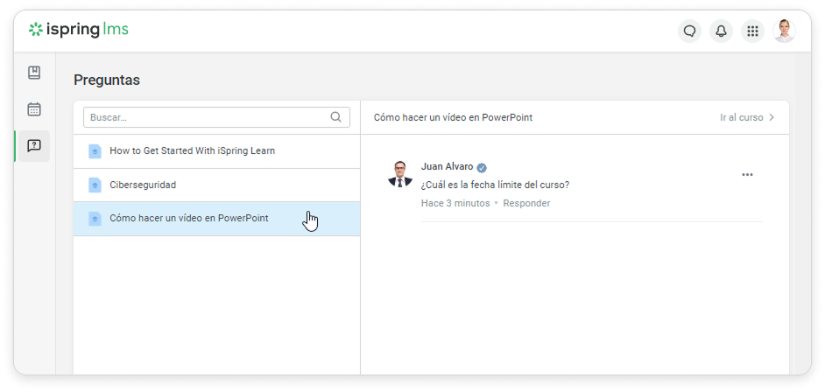Open the chat messages icon in header
The height and width of the screenshot is (392, 825).
[689, 31]
